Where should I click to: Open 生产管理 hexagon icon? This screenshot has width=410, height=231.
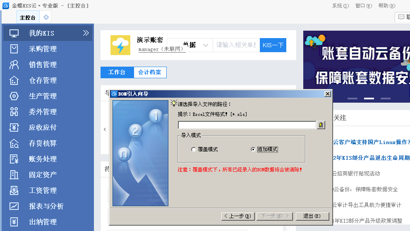14,96
